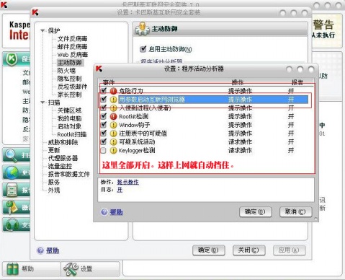Click Kaspersky logo in 程序活动分析器 dialog title

coord(99,69)
